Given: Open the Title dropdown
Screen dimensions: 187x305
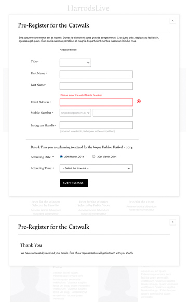Looking at the screenshot, I should pos(75,63).
